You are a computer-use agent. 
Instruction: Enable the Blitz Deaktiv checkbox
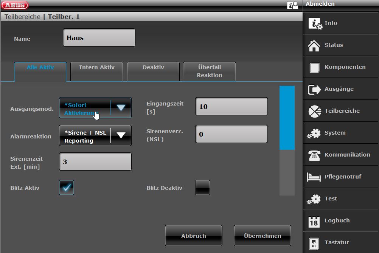pos(202,188)
